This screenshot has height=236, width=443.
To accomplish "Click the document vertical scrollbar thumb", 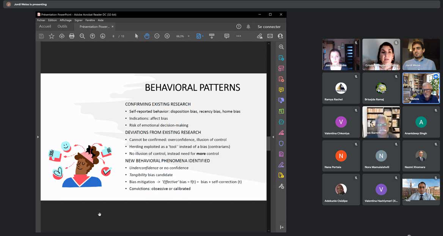I will coord(269,143).
